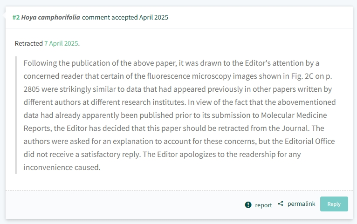Open the report link text
Image resolution: width=357 pixels, height=224 pixels.
(x=263, y=205)
